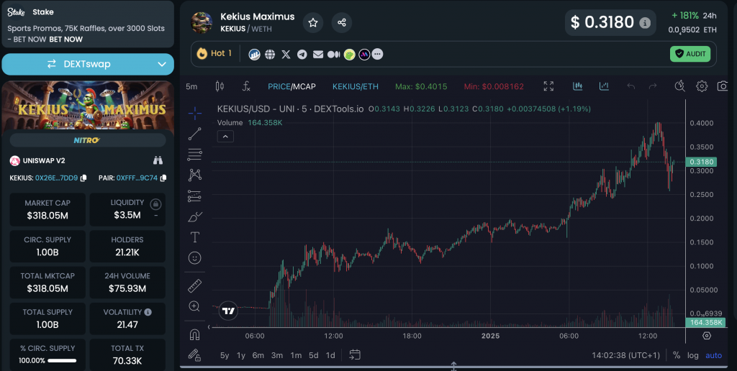The width and height of the screenshot is (737, 371).
Task: Open the 5m timeframe selector
Action: coord(191,86)
